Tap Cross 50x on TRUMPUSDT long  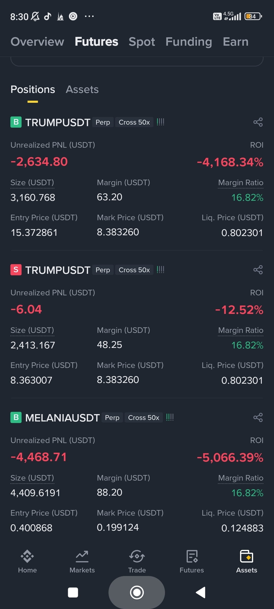(134, 122)
